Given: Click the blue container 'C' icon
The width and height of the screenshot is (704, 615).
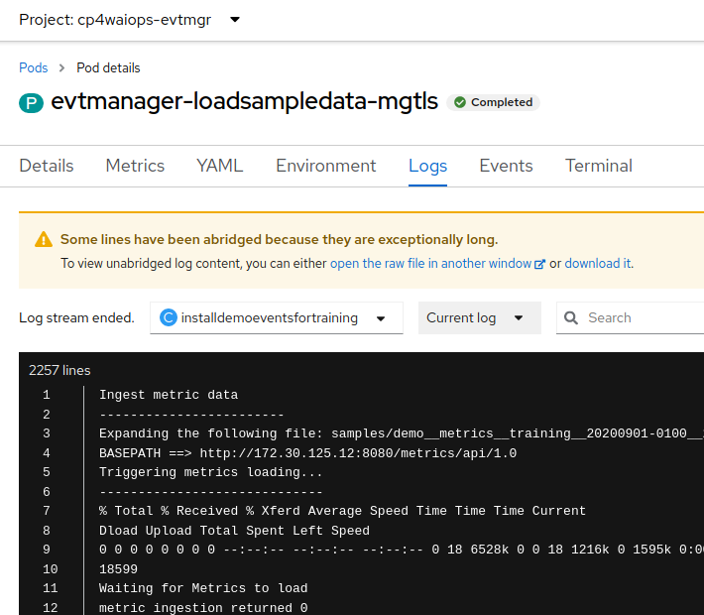Looking at the screenshot, I should (169, 317).
